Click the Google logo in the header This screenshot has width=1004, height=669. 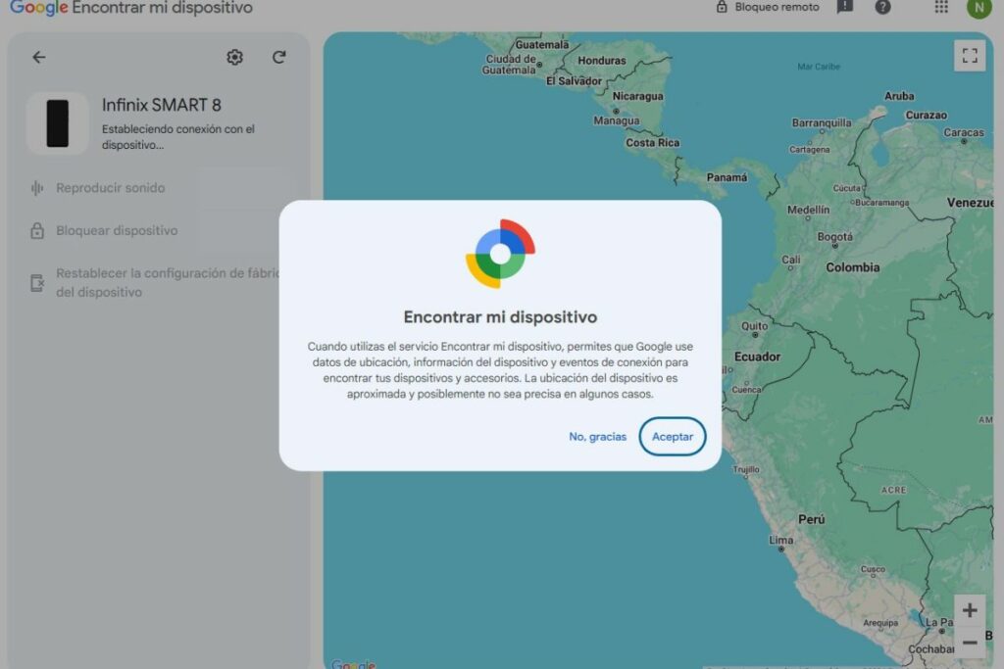click(38, 8)
